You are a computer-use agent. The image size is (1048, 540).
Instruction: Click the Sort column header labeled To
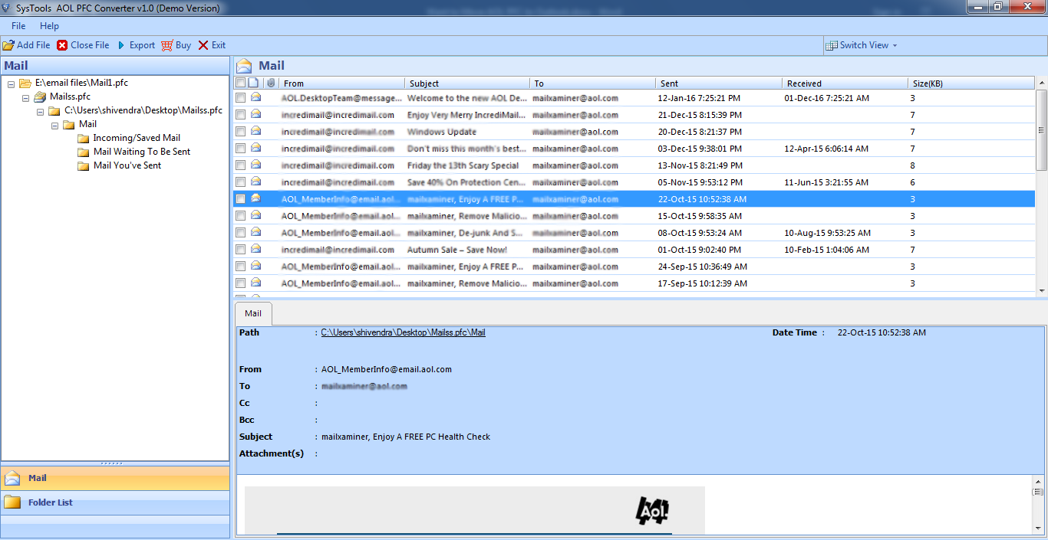coord(593,83)
